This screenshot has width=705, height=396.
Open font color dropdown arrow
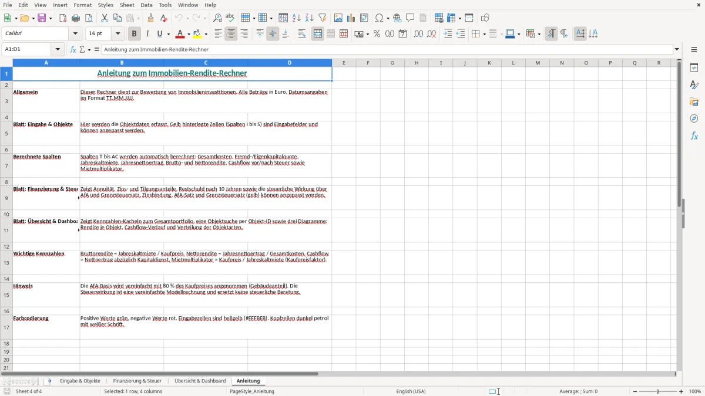coord(189,34)
